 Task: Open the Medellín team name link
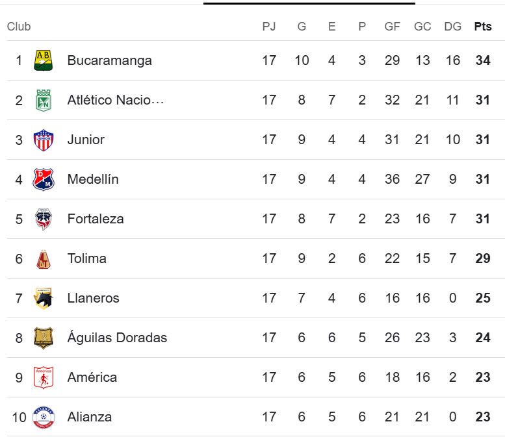93,179
